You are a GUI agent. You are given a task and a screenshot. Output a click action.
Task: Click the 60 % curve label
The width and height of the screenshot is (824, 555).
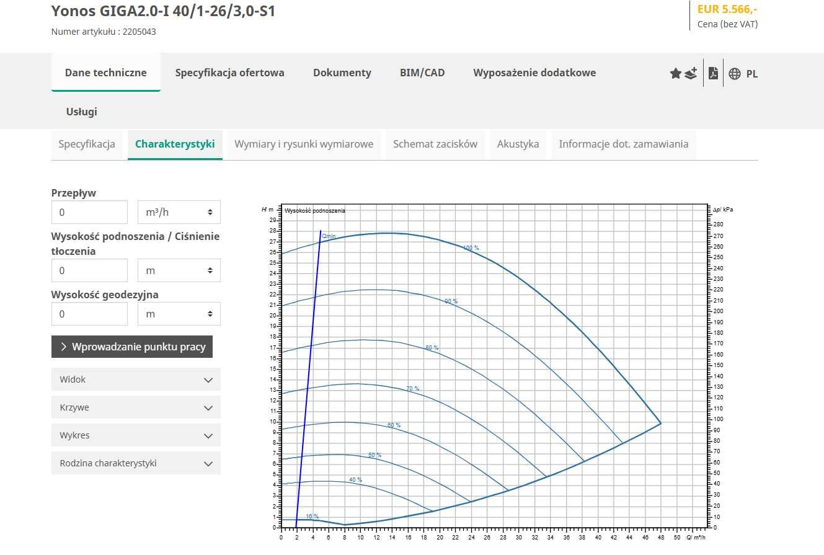(x=394, y=425)
